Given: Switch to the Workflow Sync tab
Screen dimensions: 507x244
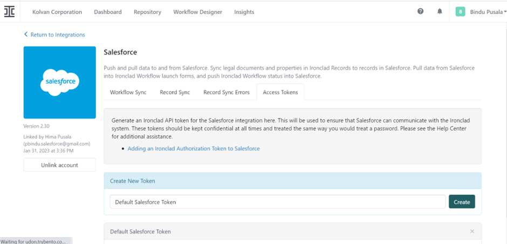Looking at the screenshot, I should (128, 92).
